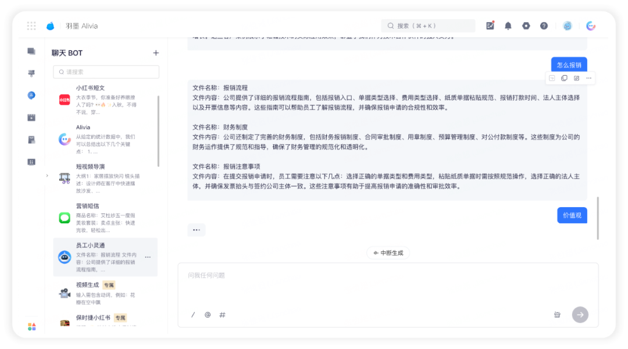Viewport: 628px width, 349px height.
Task: Select the 营销短信 bot conversation
Action: point(105,218)
